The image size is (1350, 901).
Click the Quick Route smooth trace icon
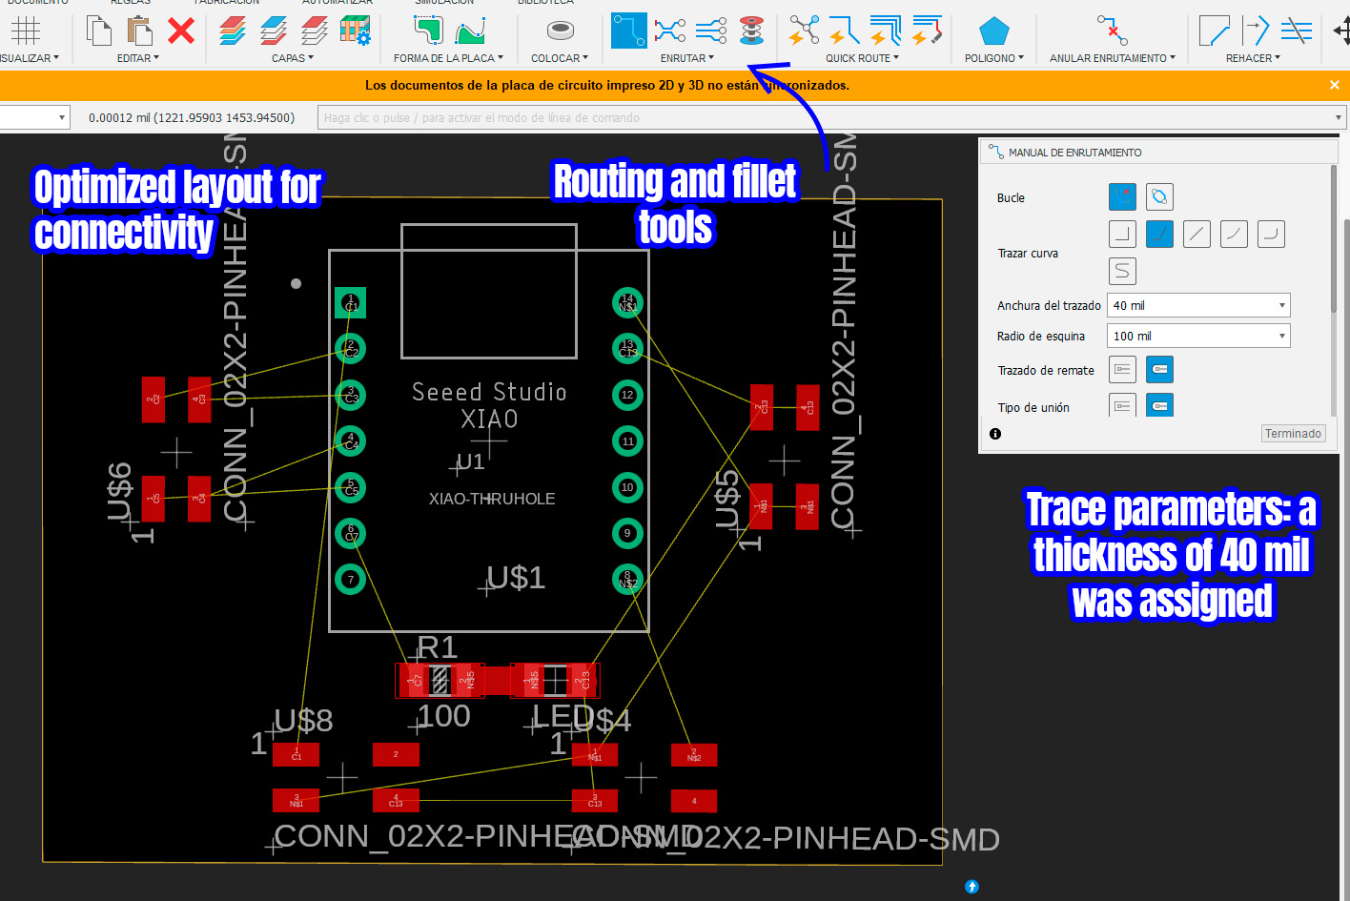click(x=927, y=31)
